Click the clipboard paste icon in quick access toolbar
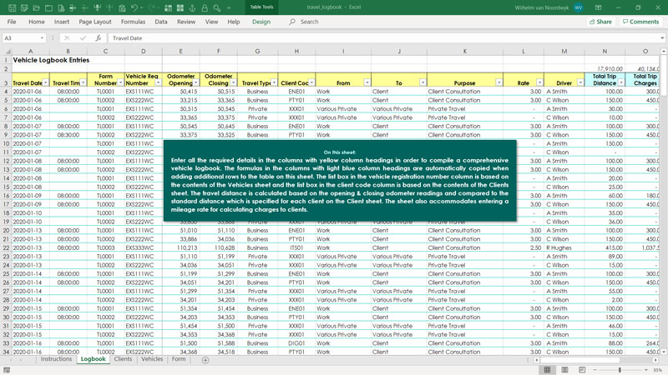 point(122,8)
